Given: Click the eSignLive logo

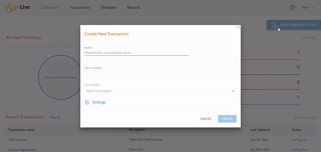Looking at the screenshot, I should click(18, 8).
